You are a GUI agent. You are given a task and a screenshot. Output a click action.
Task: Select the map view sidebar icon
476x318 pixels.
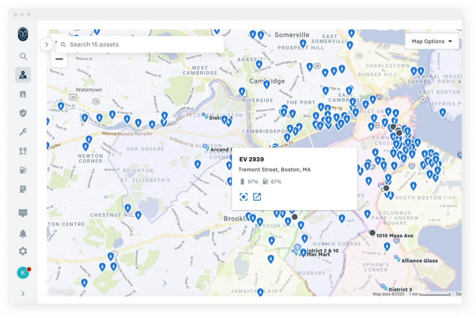tap(23, 75)
